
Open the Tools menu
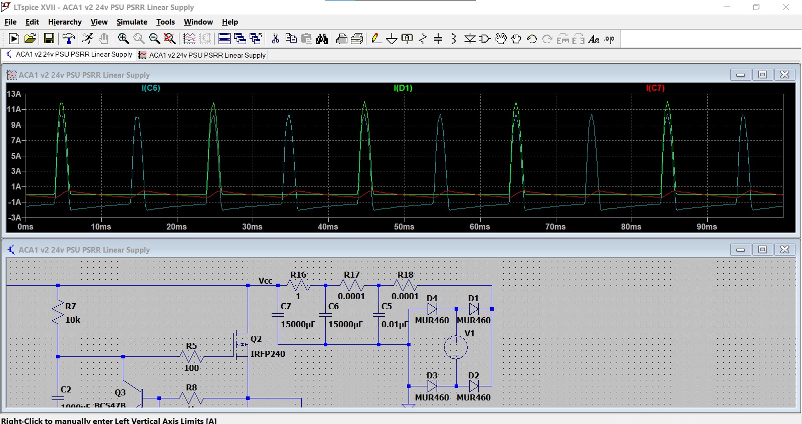165,22
